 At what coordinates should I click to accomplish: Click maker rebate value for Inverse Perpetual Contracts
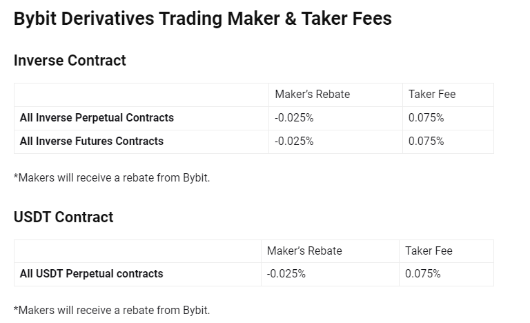pos(294,118)
